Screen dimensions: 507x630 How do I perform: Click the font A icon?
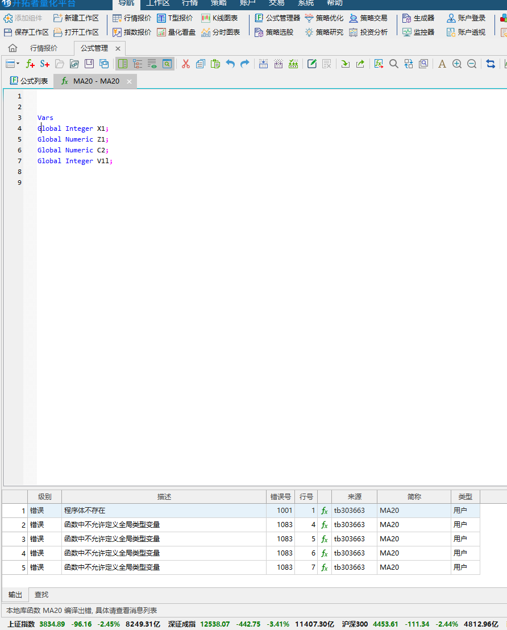pyautogui.click(x=442, y=64)
